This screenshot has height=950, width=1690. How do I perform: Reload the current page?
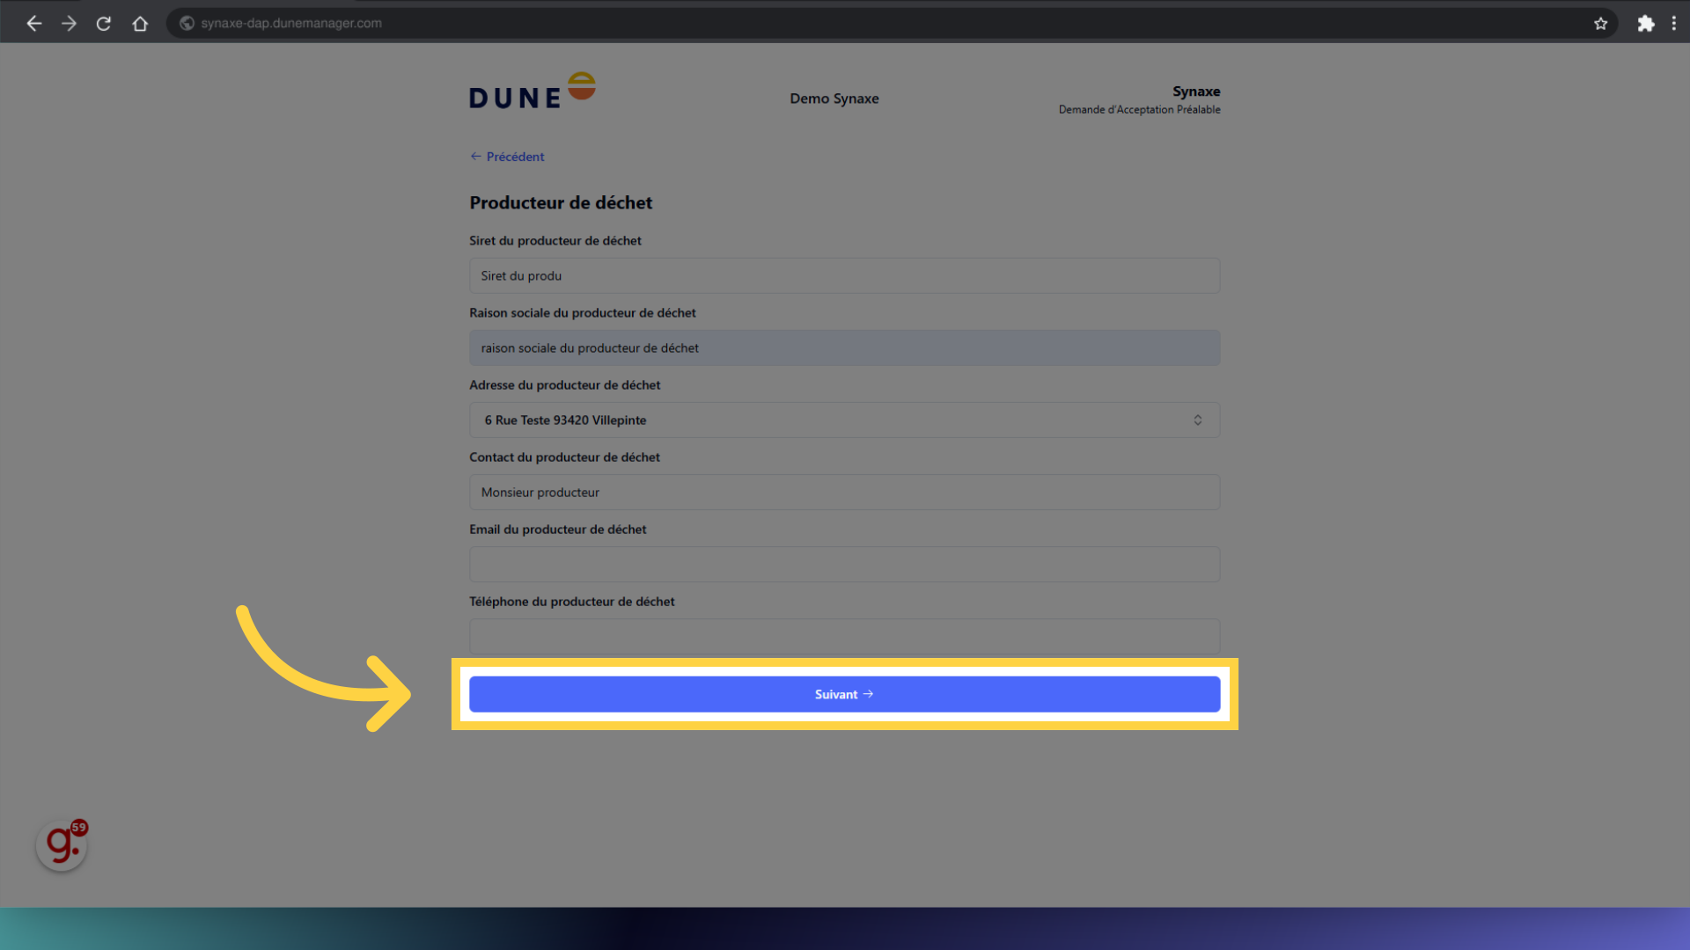pos(103,23)
